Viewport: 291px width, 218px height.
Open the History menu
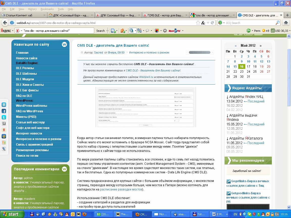click(32, 9)
